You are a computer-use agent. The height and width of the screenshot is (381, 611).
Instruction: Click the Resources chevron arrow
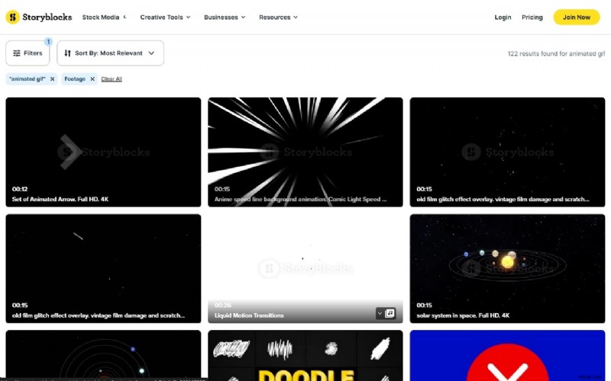(x=296, y=17)
